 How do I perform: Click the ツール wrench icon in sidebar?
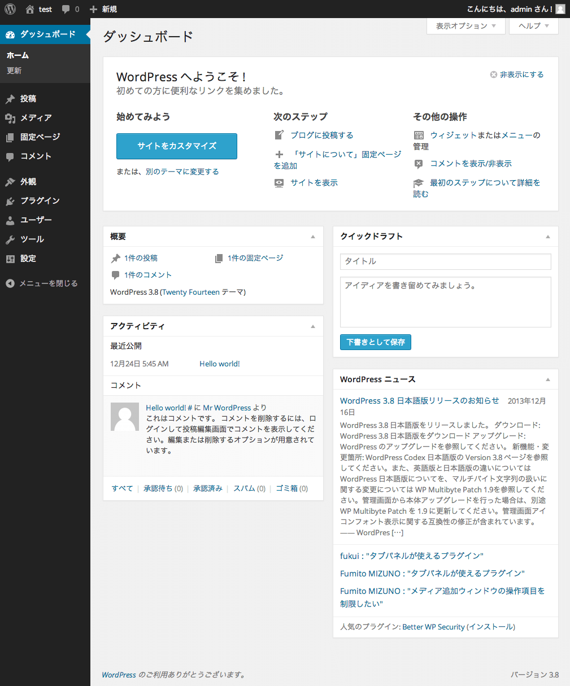[10, 239]
